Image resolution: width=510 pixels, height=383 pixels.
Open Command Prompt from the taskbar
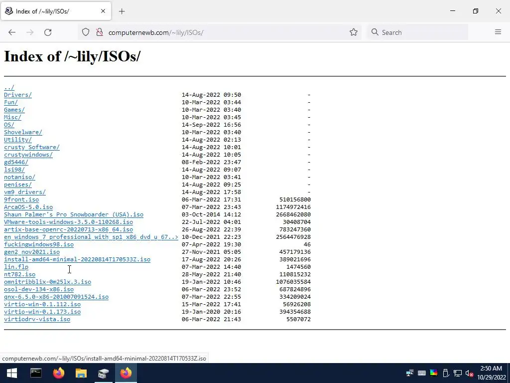click(x=36, y=373)
